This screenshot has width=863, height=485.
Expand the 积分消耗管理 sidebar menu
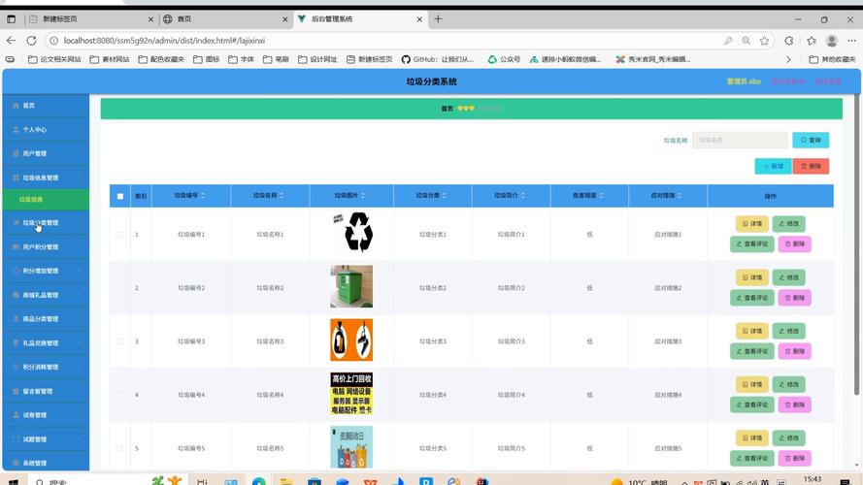[46, 367]
